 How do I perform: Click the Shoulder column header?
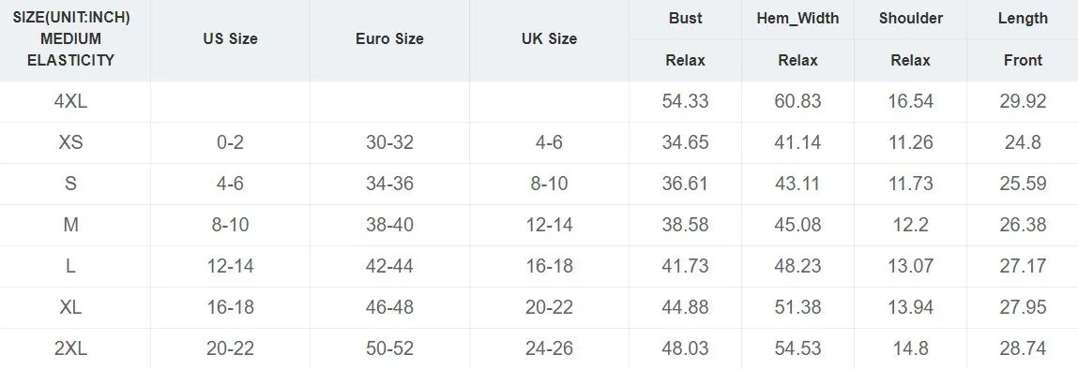(x=910, y=19)
